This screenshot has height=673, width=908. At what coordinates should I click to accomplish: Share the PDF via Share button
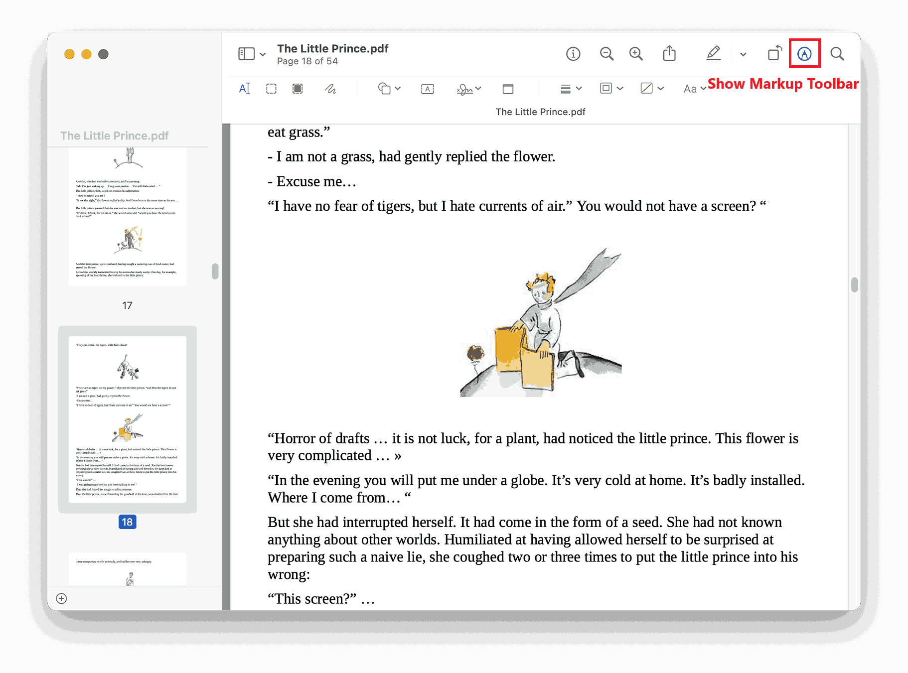(670, 53)
